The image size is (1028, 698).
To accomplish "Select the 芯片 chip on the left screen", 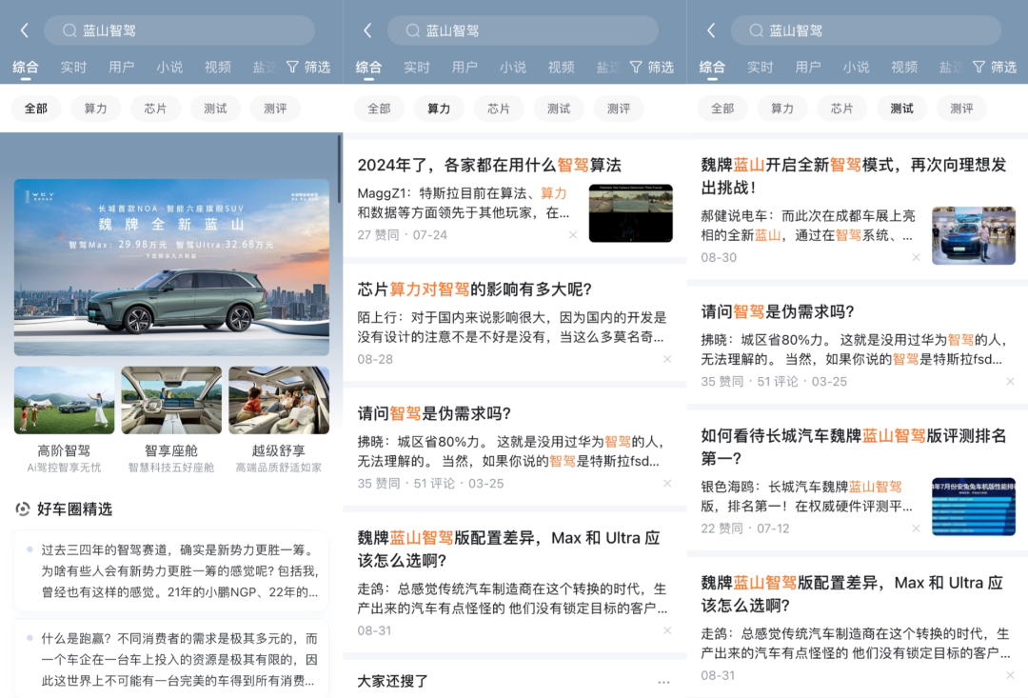I will click(x=155, y=109).
